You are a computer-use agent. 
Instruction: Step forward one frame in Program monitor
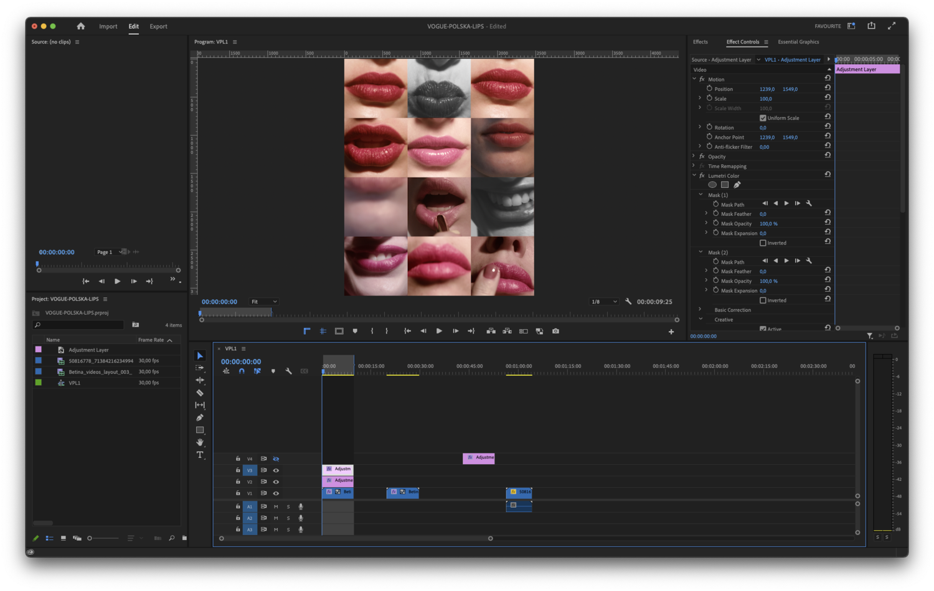[x=455, y=331]
